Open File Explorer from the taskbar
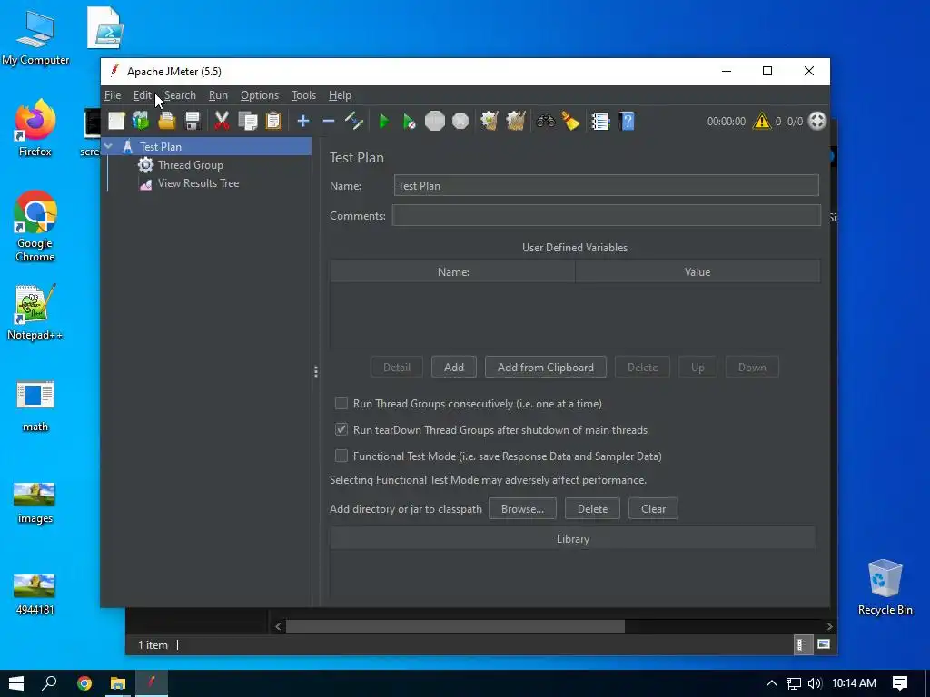The height and width of the screenshot is (697, 930). [x=118, y=683]
